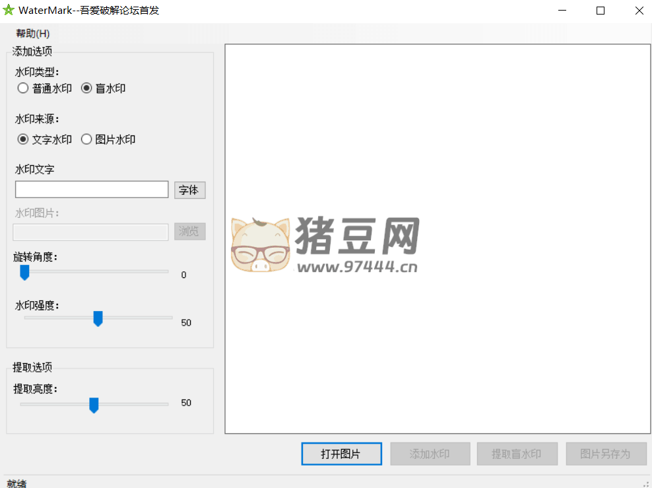The height and width of the screenshot is (488, 652).
Task: Click into the 水印文字 text field
Action: pyautogui.click(x=92, y=190)
